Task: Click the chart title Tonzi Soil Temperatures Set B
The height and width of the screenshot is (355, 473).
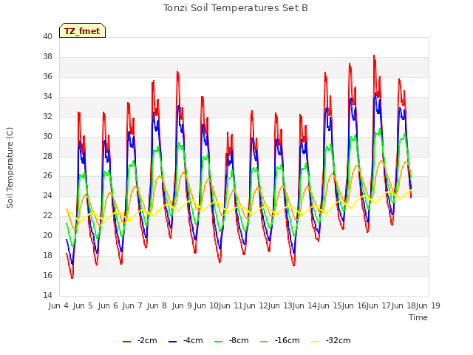Action: [x=235, y=8]
